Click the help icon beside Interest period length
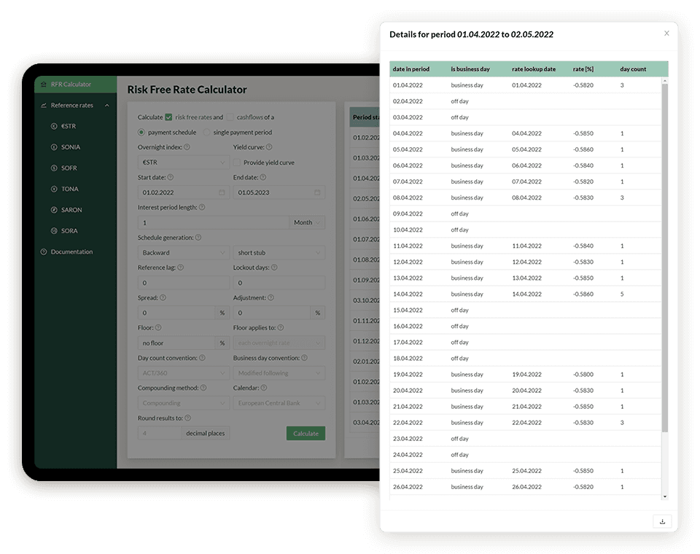The width and height of the screenshot is (700, 554). [x=202, y=207]
